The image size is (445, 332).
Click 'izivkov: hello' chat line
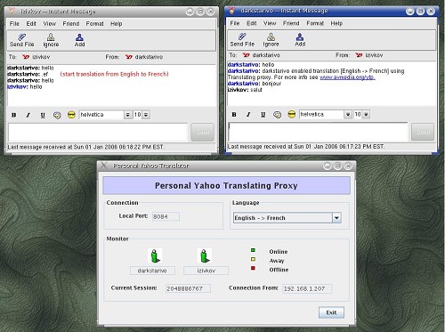coord(25,86)
